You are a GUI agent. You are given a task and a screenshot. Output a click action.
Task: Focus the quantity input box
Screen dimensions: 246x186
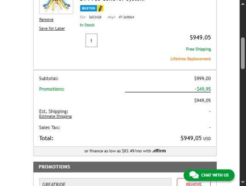click(x=91, y=41)
